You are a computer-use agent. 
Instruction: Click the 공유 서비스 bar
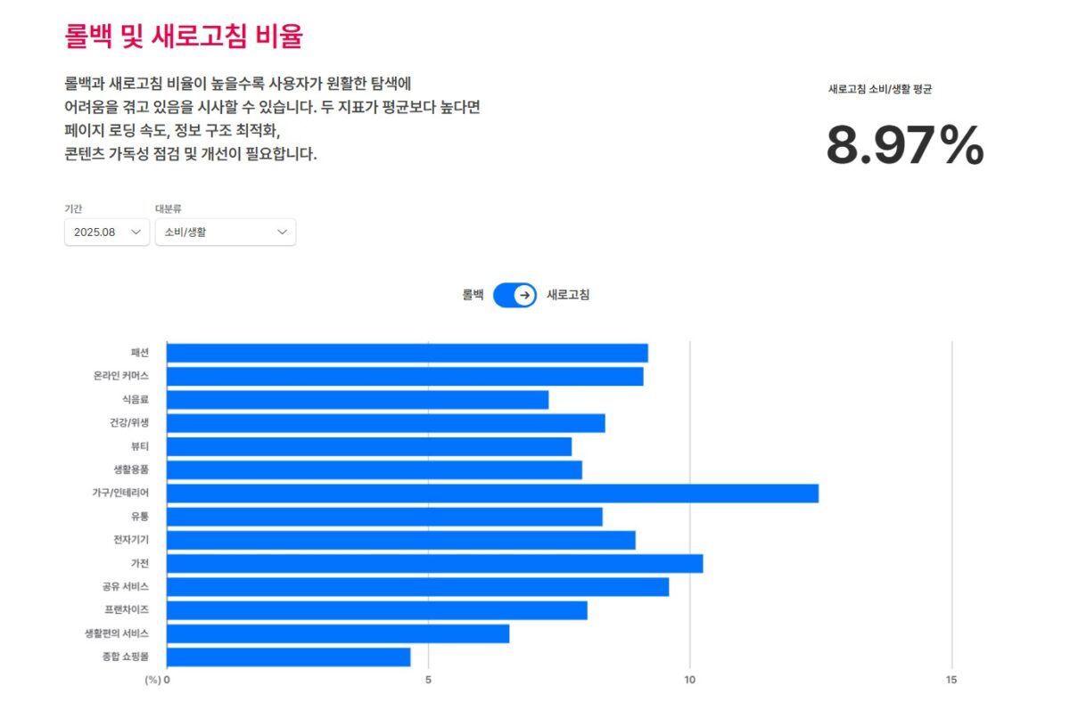(x=417, y=587)
